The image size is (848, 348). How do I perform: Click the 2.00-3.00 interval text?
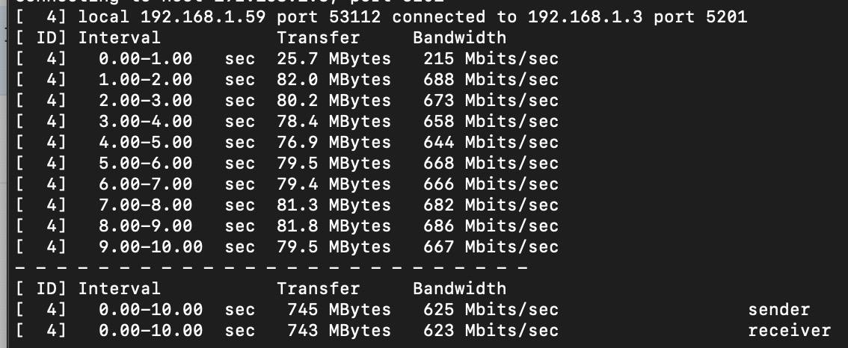point(145,100)
